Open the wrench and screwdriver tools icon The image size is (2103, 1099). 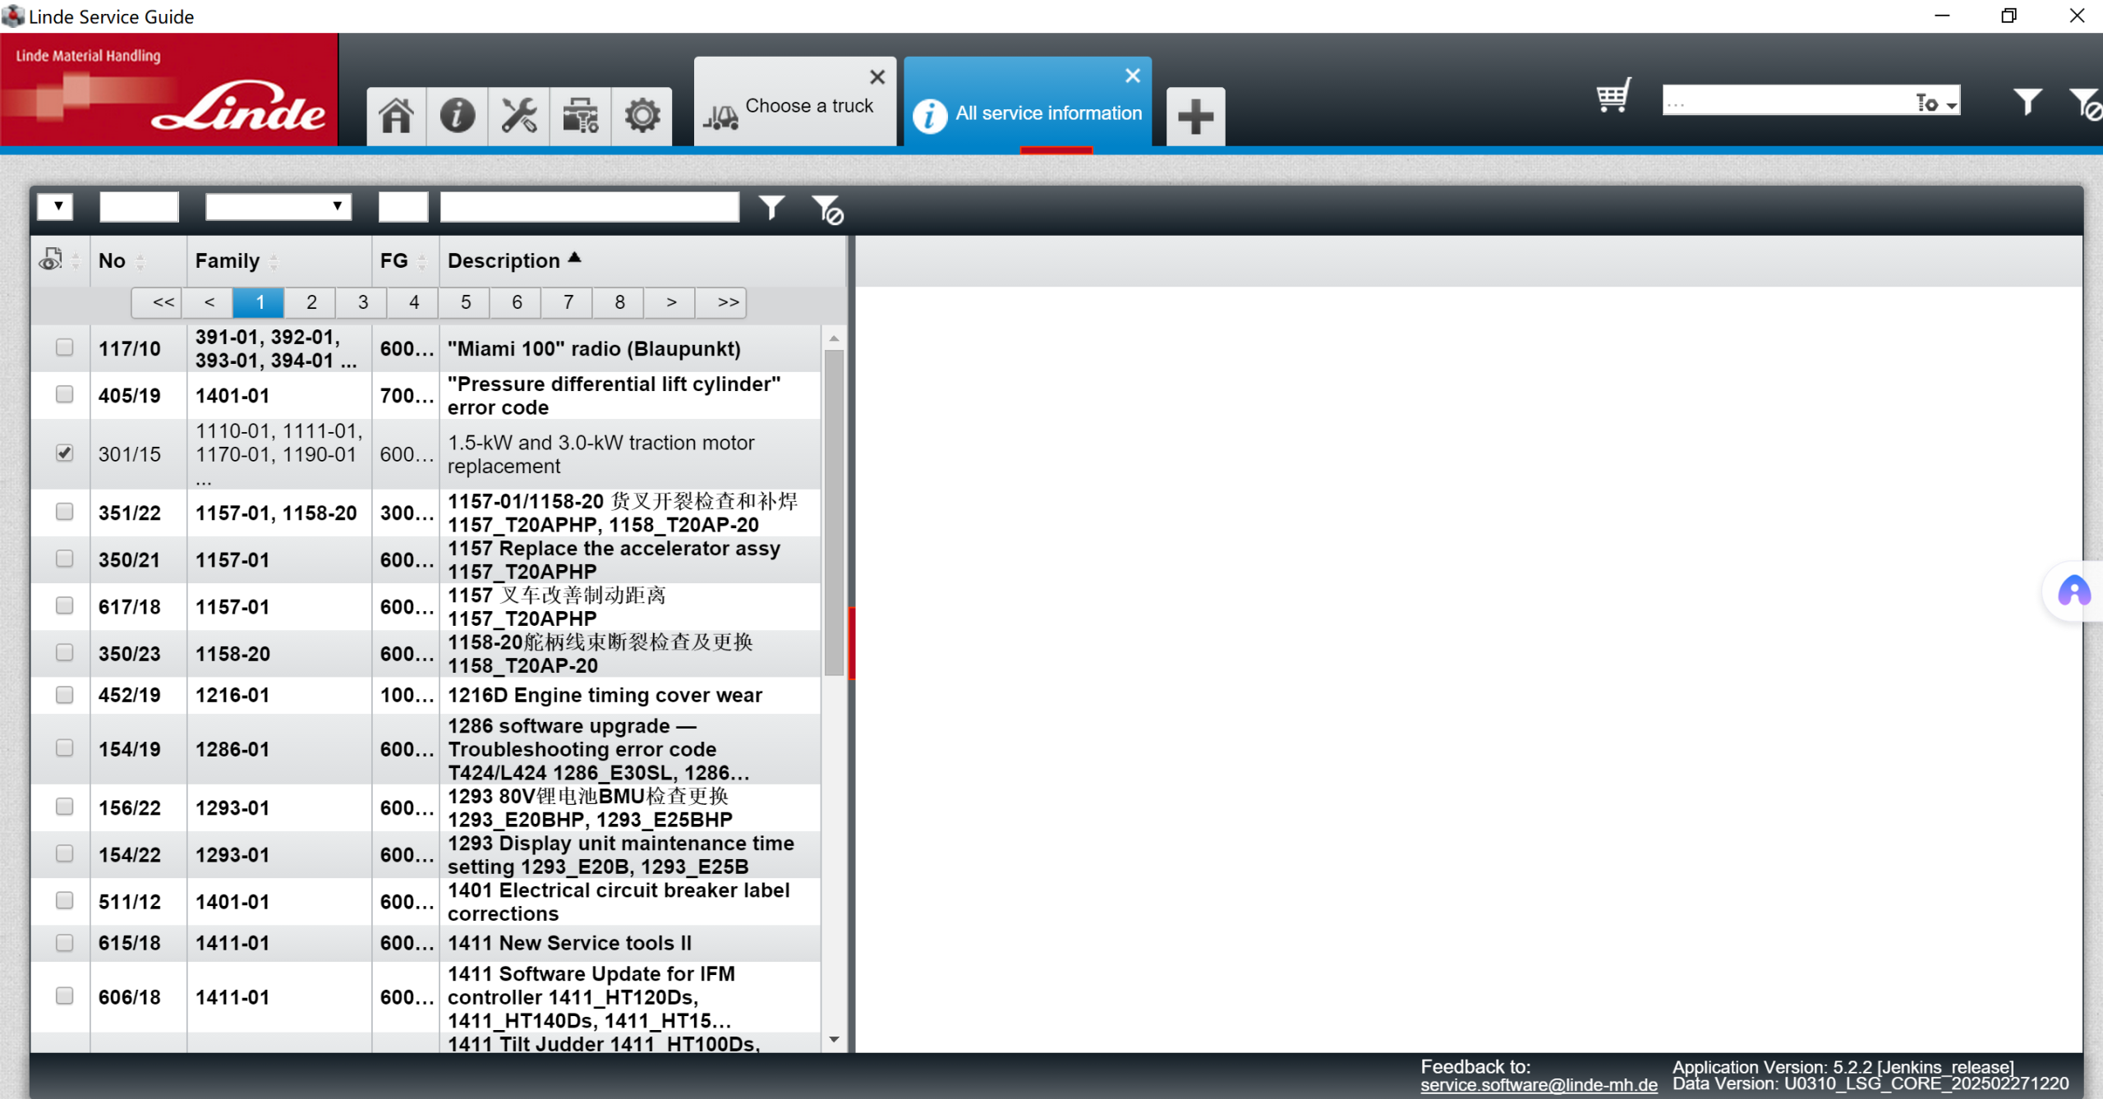tap(518, 116)
